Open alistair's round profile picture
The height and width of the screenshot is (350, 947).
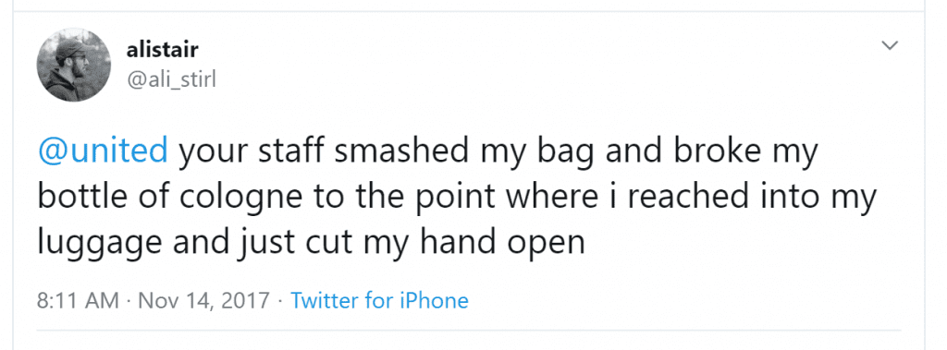pyautogui.click(x=74, y=65)
